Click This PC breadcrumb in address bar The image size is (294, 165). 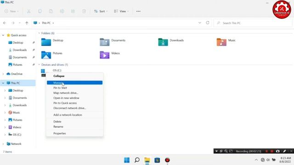[46, 23]
